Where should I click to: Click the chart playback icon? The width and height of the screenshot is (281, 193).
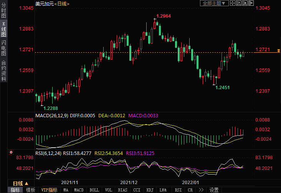(245, 3)
